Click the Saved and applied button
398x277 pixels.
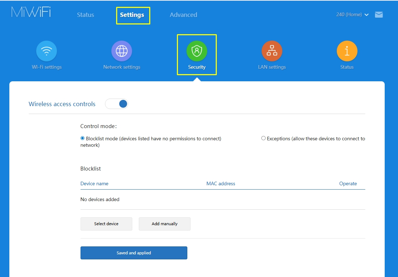tap(134, 253)
